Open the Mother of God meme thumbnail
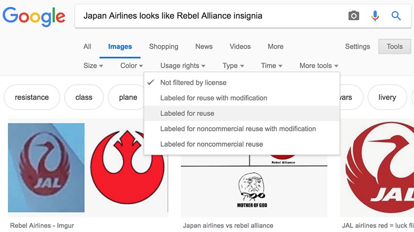The height and width of the screenshot is (232, 414). point(254,185)
